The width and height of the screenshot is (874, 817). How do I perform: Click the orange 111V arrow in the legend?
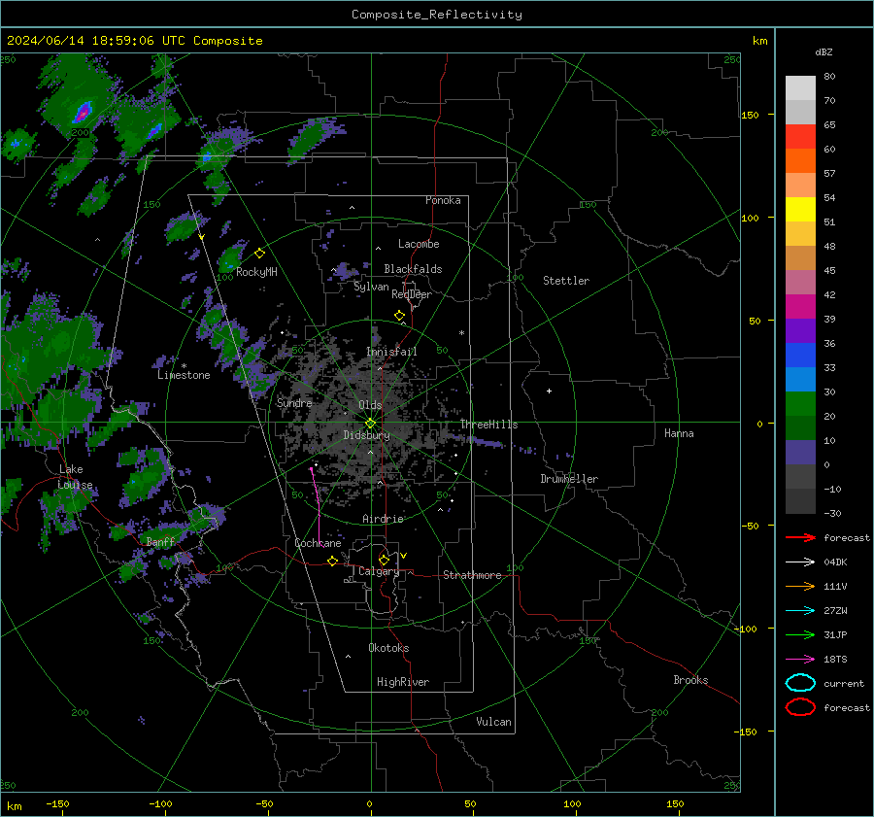point(800,586)
